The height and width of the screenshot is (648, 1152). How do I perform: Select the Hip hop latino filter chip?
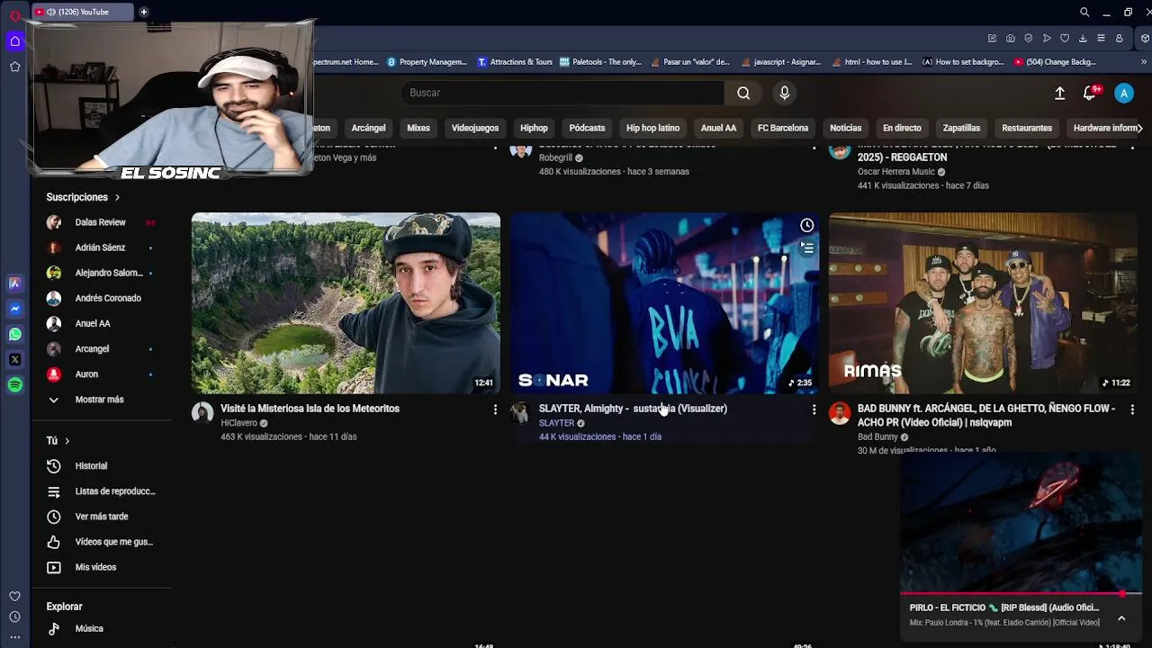[652, 128]
